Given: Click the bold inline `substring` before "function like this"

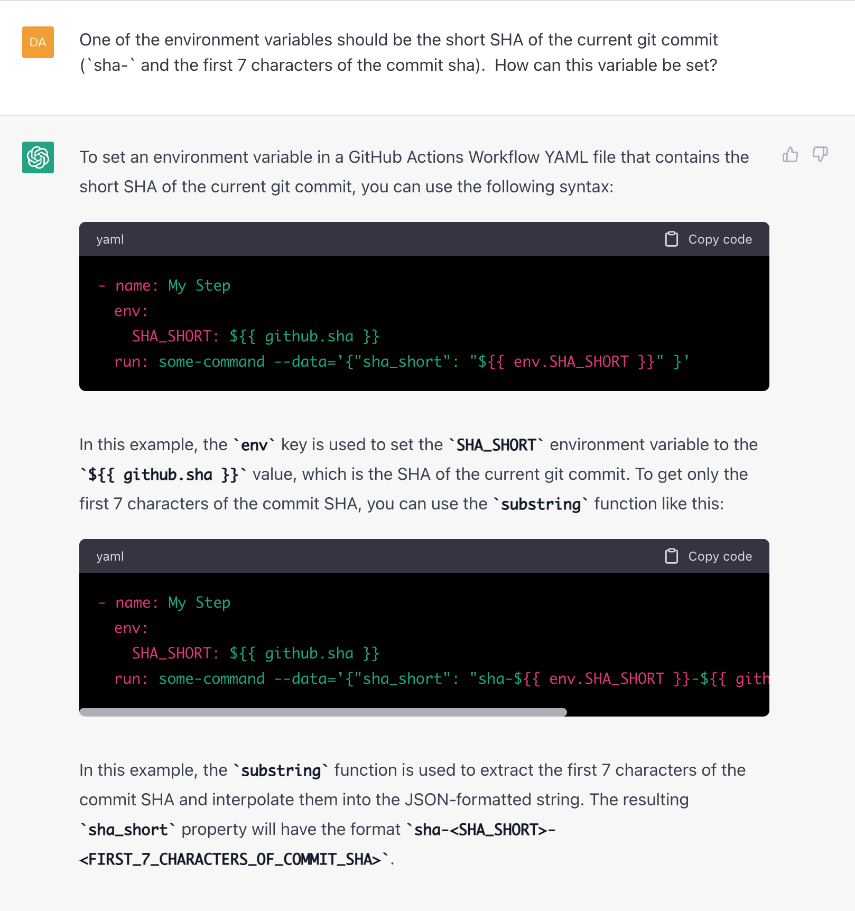Looking at the screenshot, I should [x=541, y=504].
